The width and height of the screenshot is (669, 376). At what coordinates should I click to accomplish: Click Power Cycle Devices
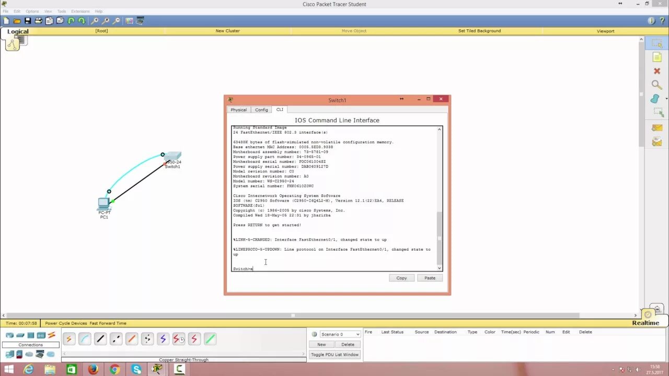pos(66,323)
